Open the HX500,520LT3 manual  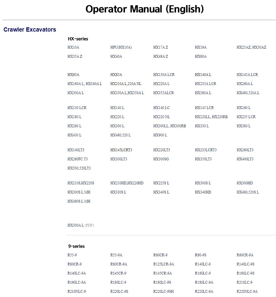78,168
